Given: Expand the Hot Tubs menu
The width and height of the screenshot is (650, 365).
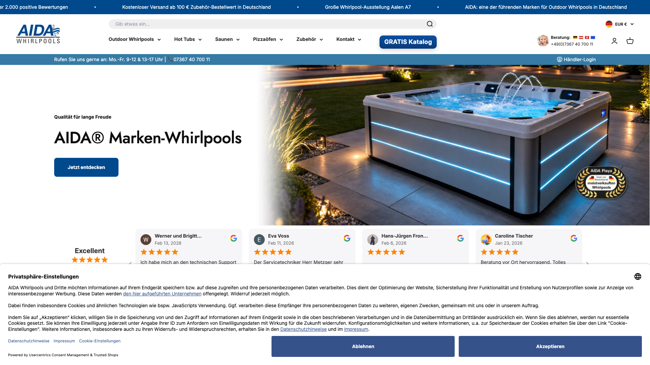Looking at the screenshot, I should tap(188, 39).
